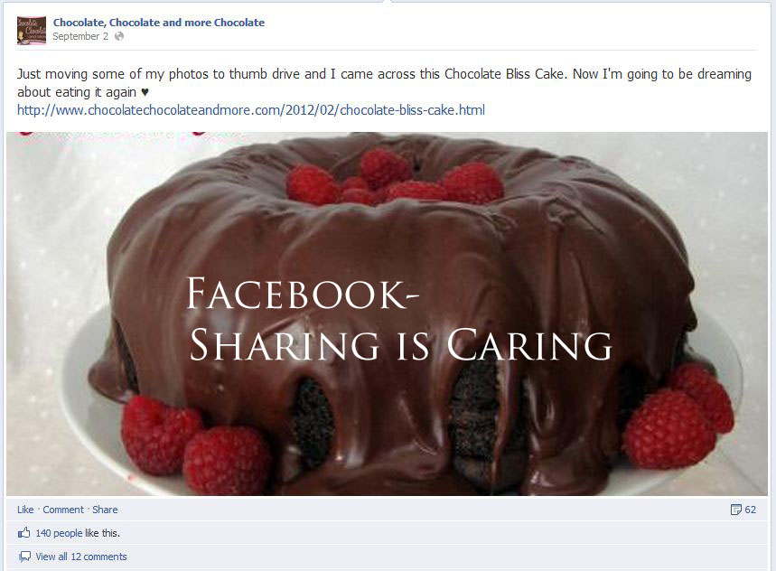Click the shares note icon next to 62
Image resolution: width=776 pixels, height=571 pixels.
pyautogui.click(x=736, y=510)
